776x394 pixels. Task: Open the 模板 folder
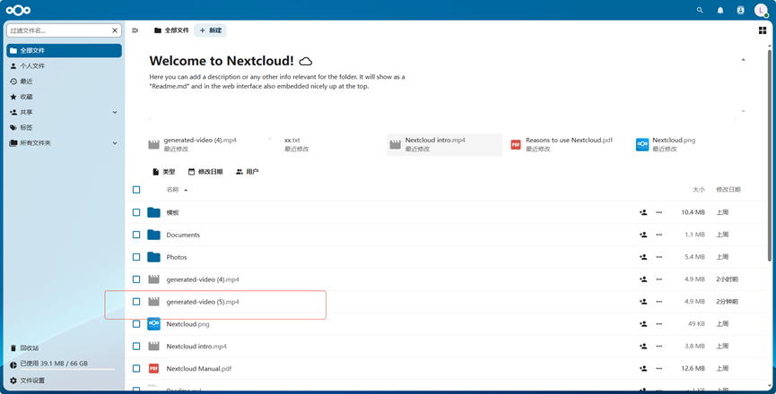173,213
